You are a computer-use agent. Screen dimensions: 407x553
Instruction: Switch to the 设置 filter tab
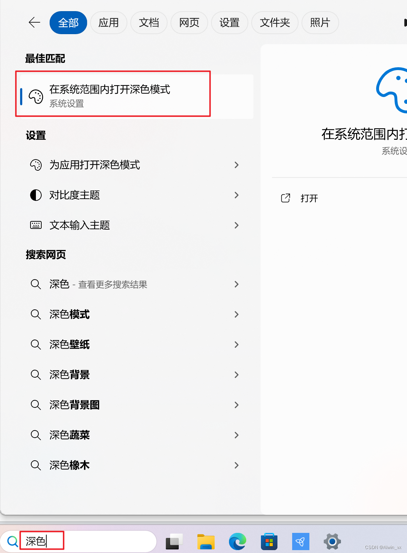pyautogui.click(x=230, y=23)
